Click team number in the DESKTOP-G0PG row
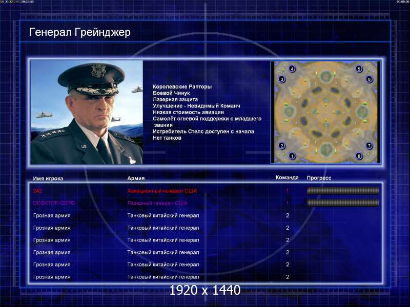 point(288,203)
